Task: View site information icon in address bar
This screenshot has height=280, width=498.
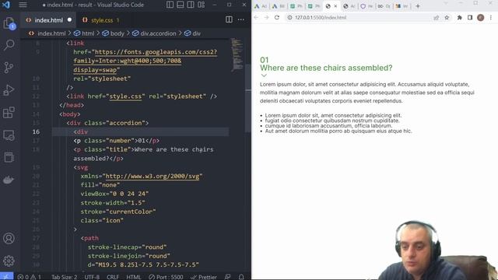Action: (x=289, y=17)
